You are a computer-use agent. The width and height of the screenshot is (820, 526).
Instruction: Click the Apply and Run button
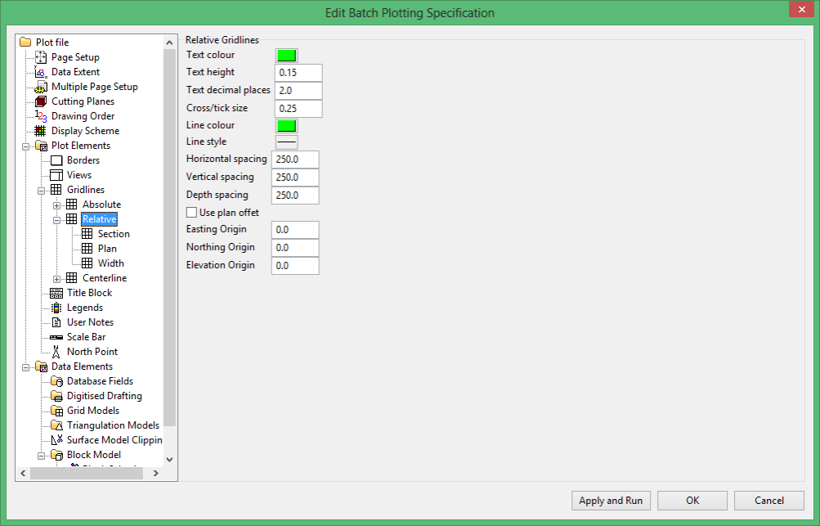click(x=611, y=501)
